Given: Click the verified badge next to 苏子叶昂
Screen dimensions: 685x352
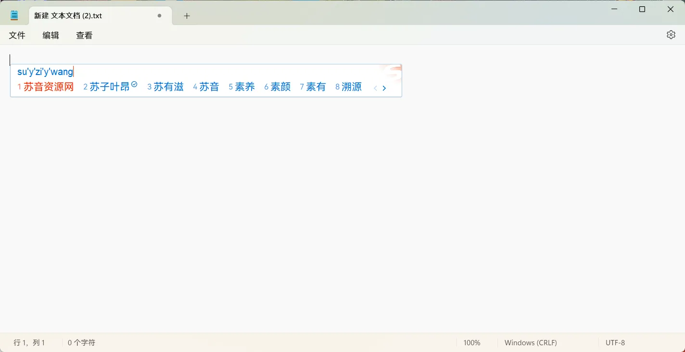Looking at the screenshot, I should (134, 83).
